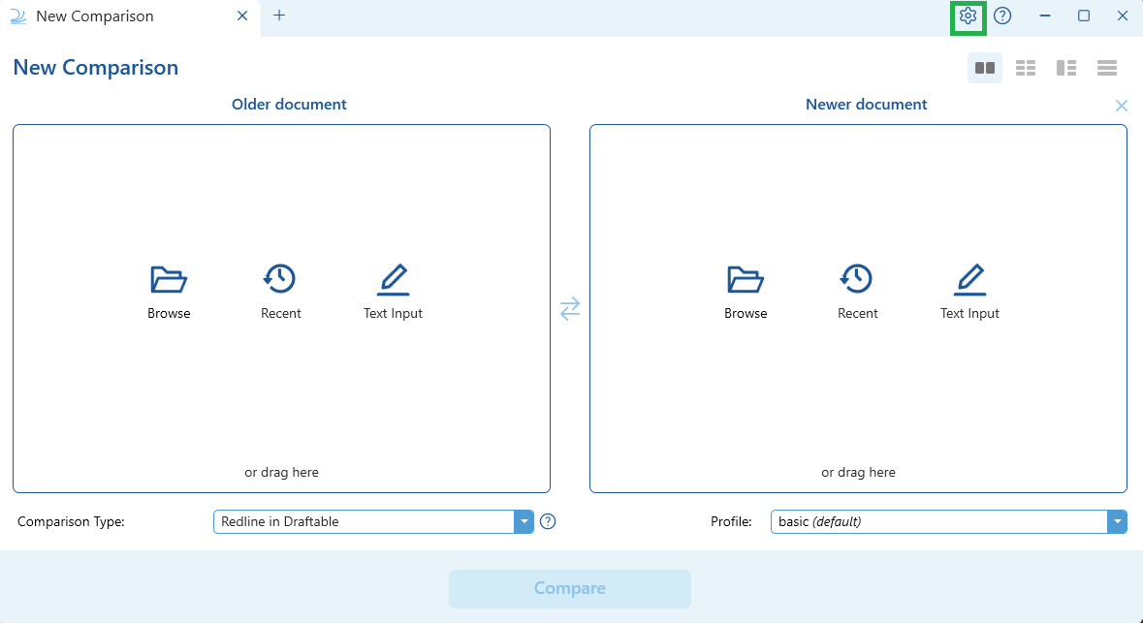Click the Compare button
Viewport: 1143px width, 623px height.
click(570, 589)
